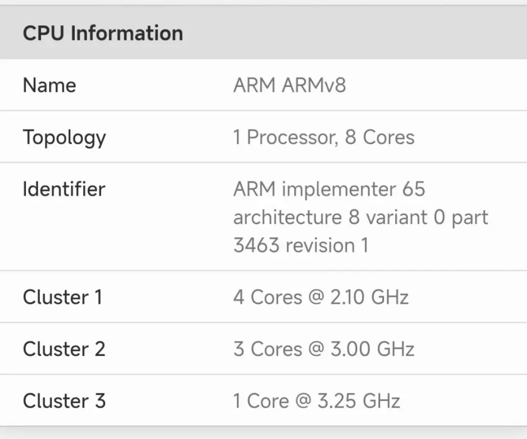Click the 3.00 GHz frequency value
This screenshot has width=527, height=439.
372,349
